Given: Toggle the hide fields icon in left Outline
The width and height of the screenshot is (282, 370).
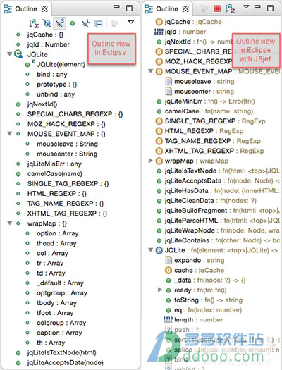Looking at the screenshot, I should 47,23.
